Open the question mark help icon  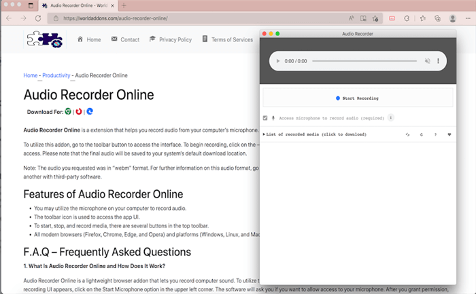tap(435, 134)
